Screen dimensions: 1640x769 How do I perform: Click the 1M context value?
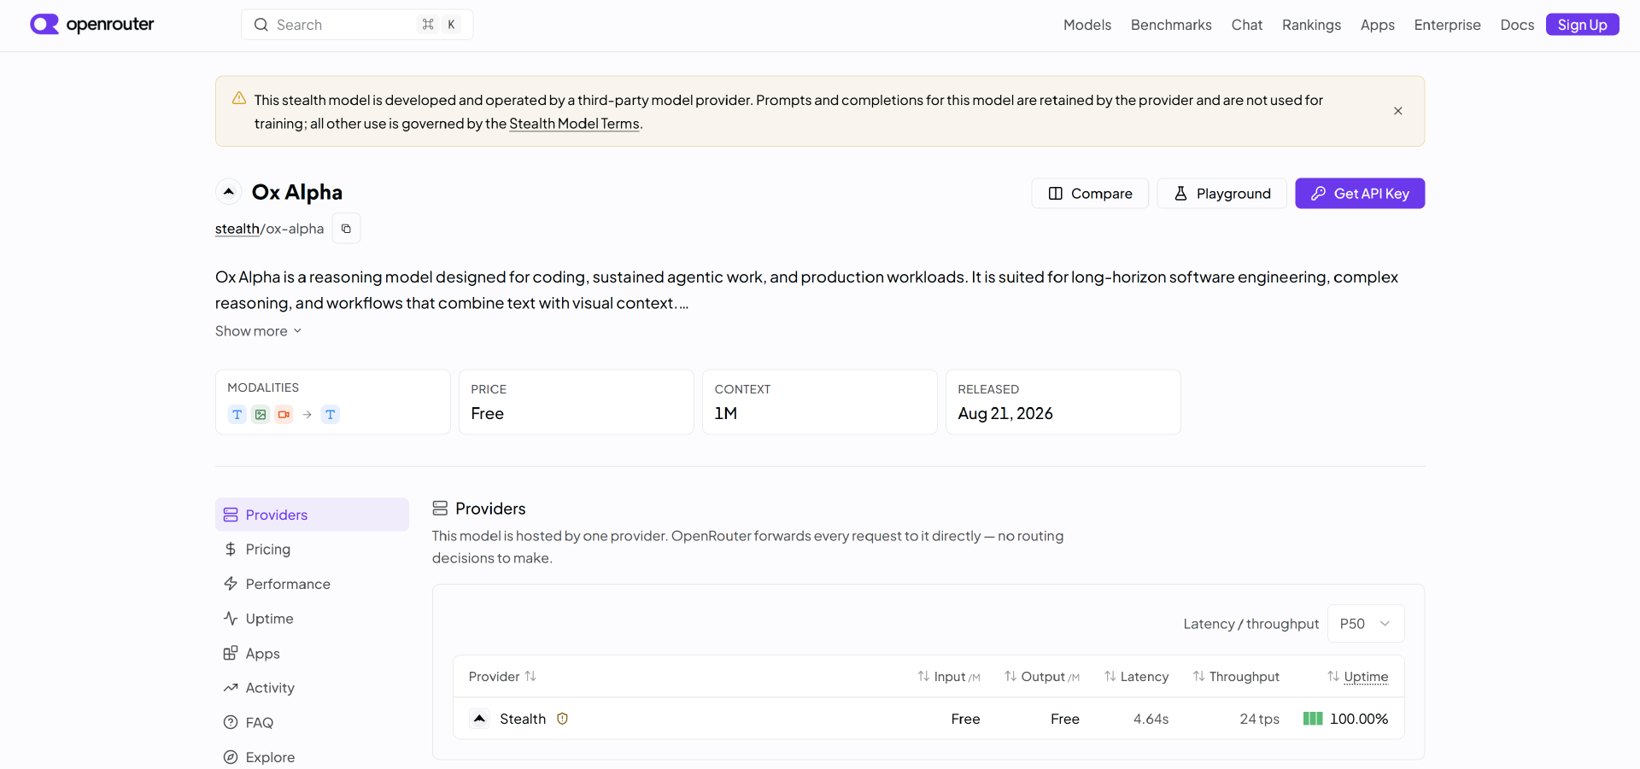tap(726, 414)
